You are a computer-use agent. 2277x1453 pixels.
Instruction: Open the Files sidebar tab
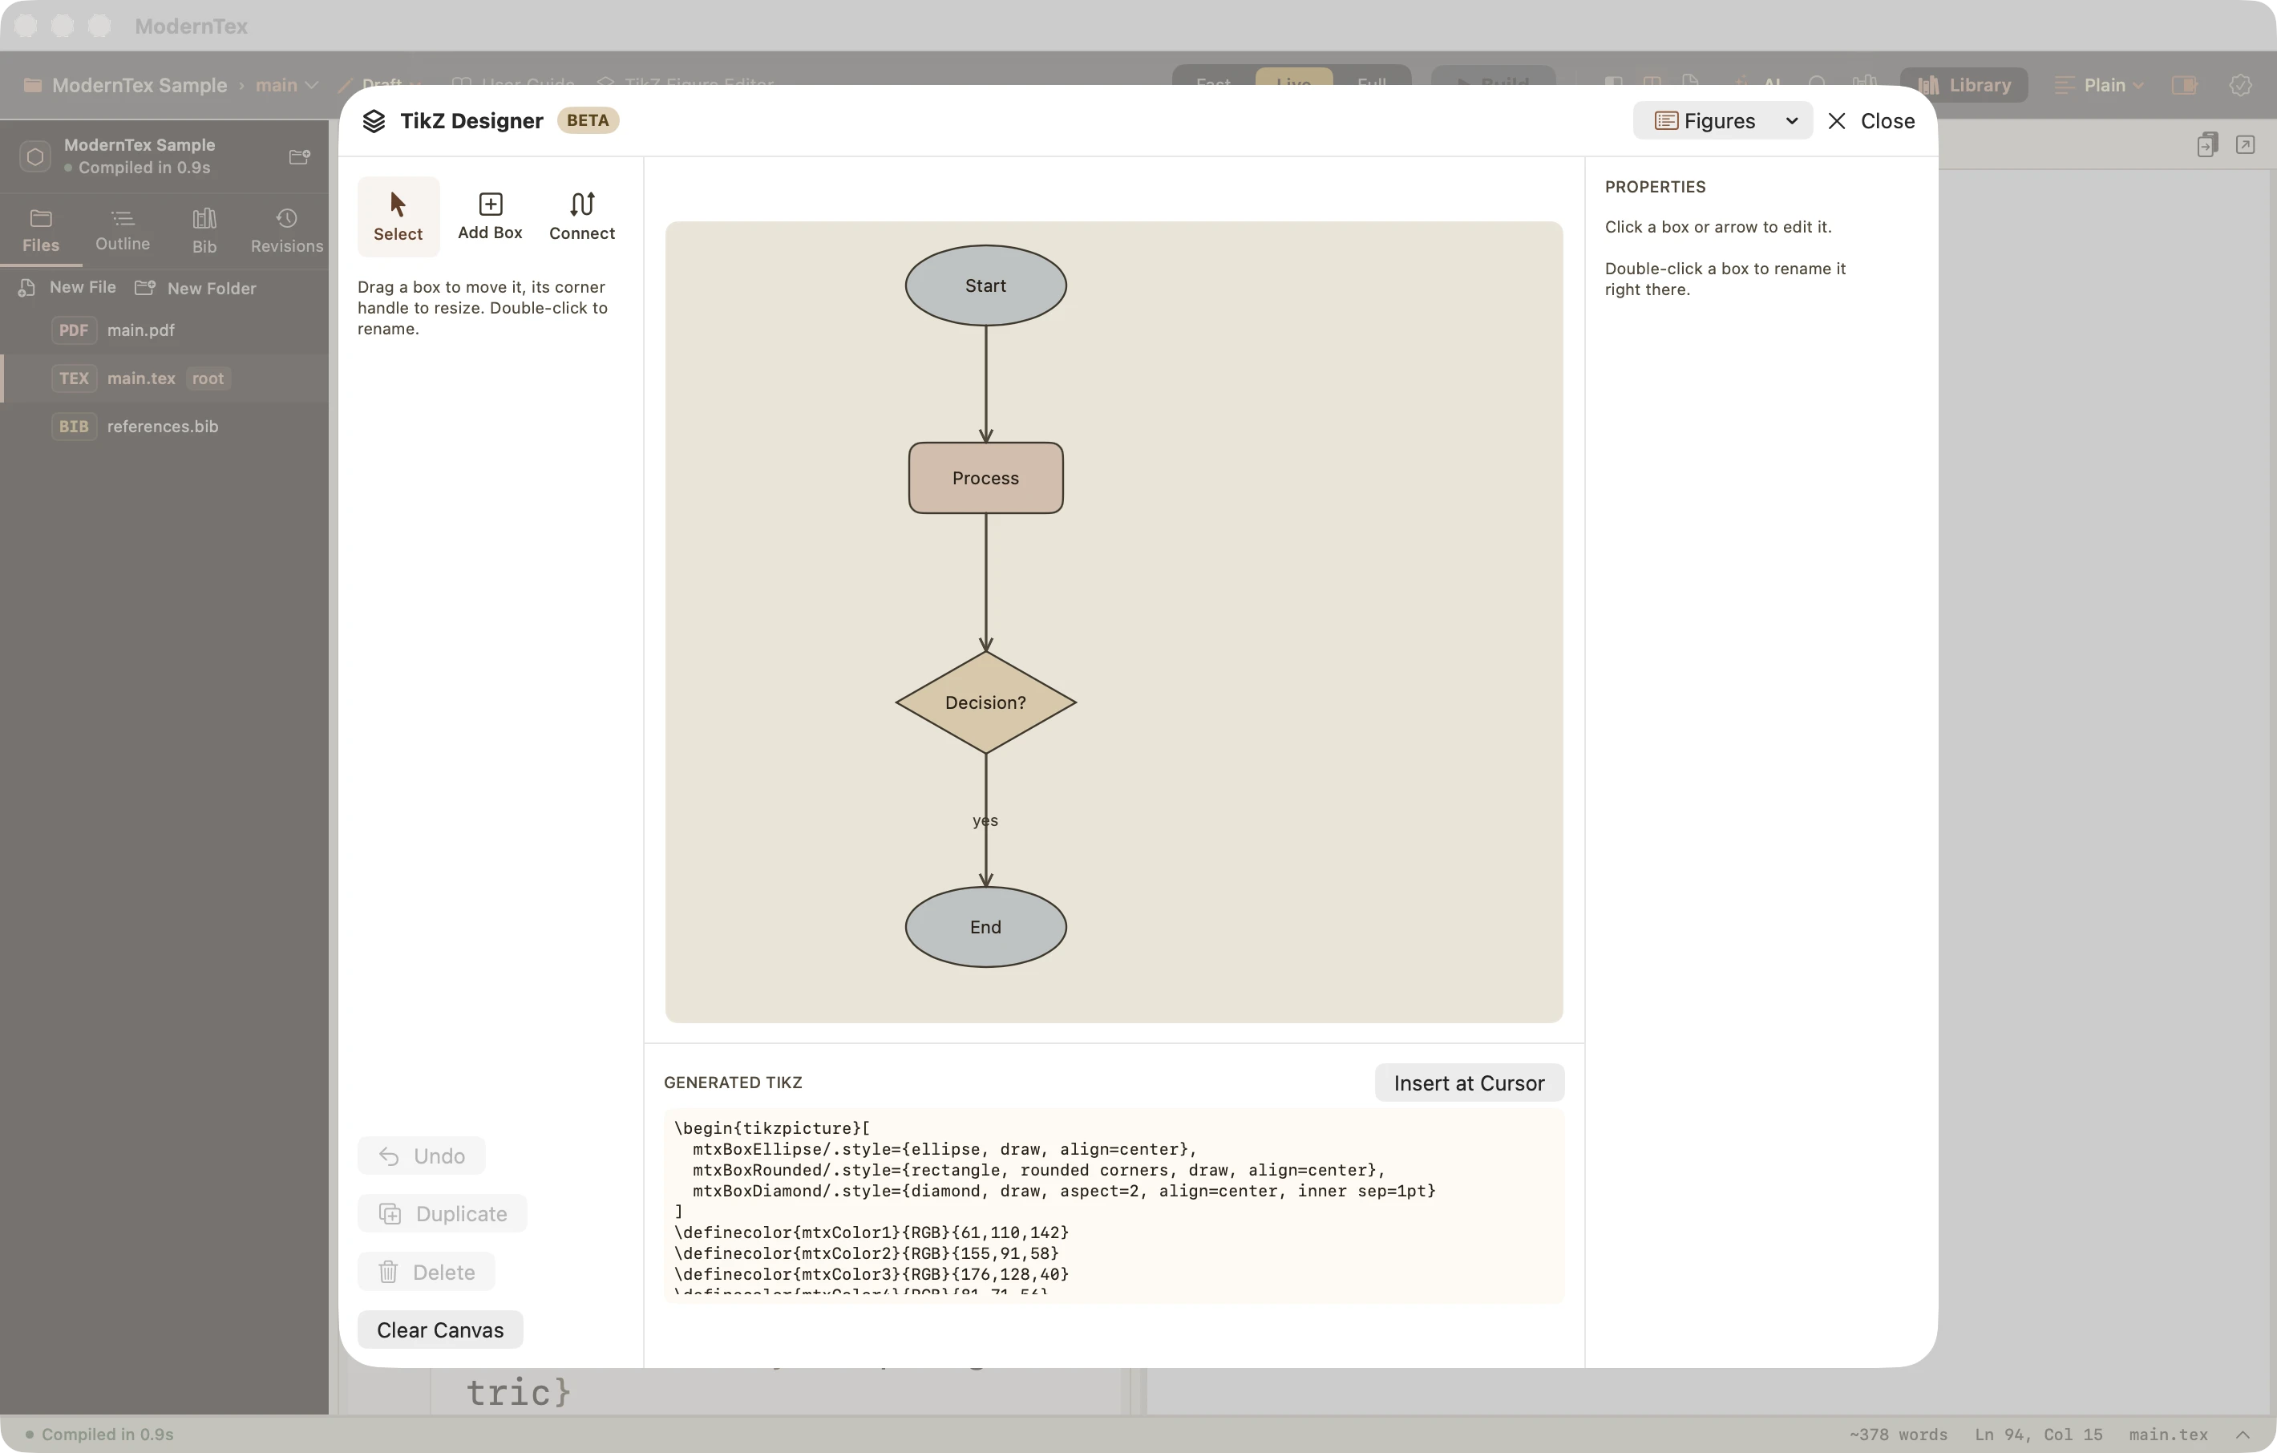click(x=41, y=231)
